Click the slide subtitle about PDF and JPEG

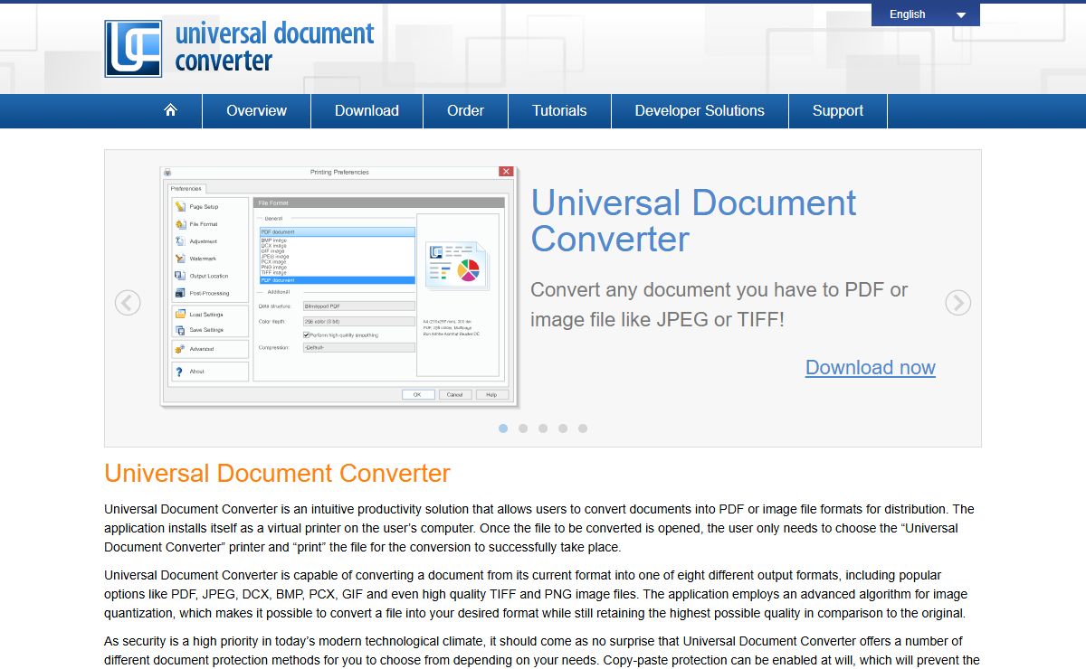719,305
